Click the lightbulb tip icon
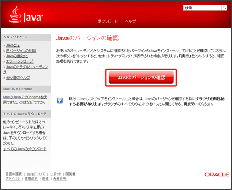232x190 pixels. pyautogui.click(x=60, y=100)
